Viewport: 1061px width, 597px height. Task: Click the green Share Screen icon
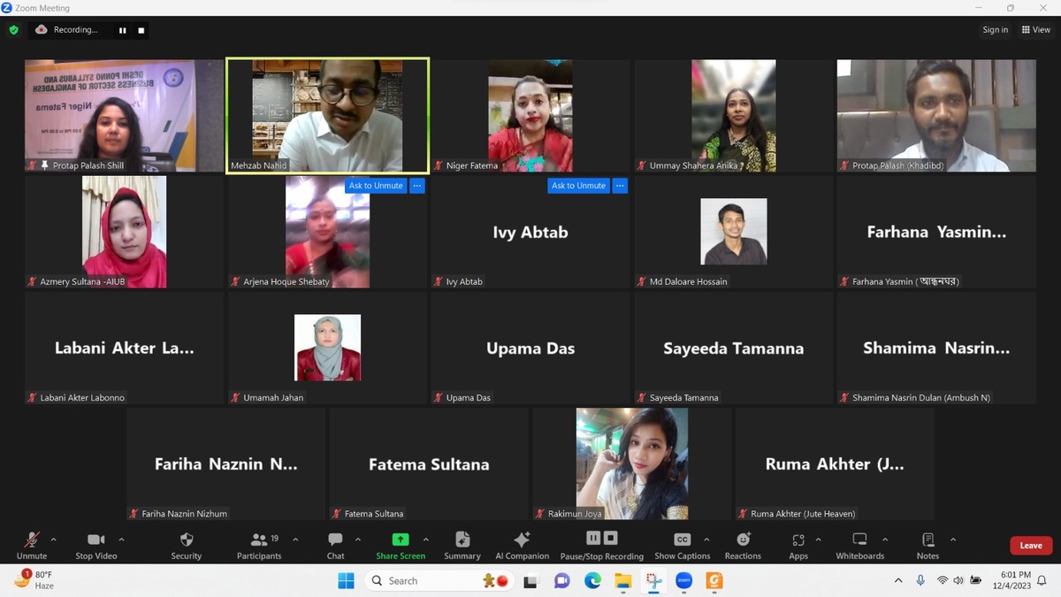pyautogui.click(x=400, y=540)
